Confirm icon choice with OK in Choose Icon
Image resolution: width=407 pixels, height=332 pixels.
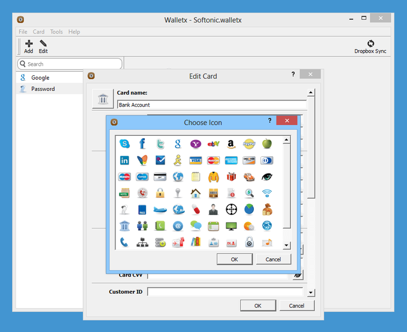pyautogui.click(x=235, y=260)
